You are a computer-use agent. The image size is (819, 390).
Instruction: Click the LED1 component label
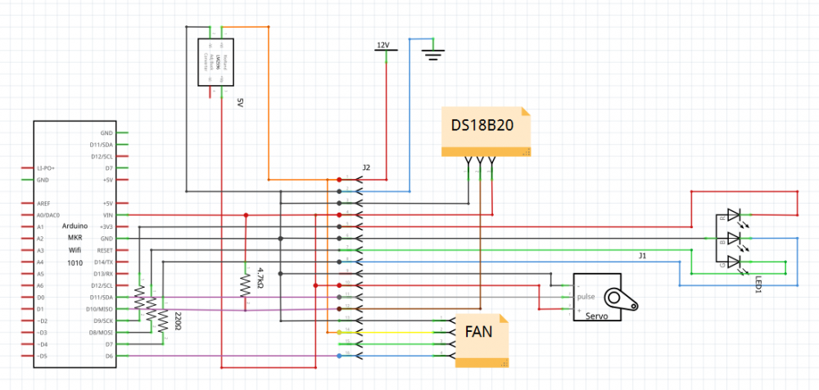pos(758,284)
